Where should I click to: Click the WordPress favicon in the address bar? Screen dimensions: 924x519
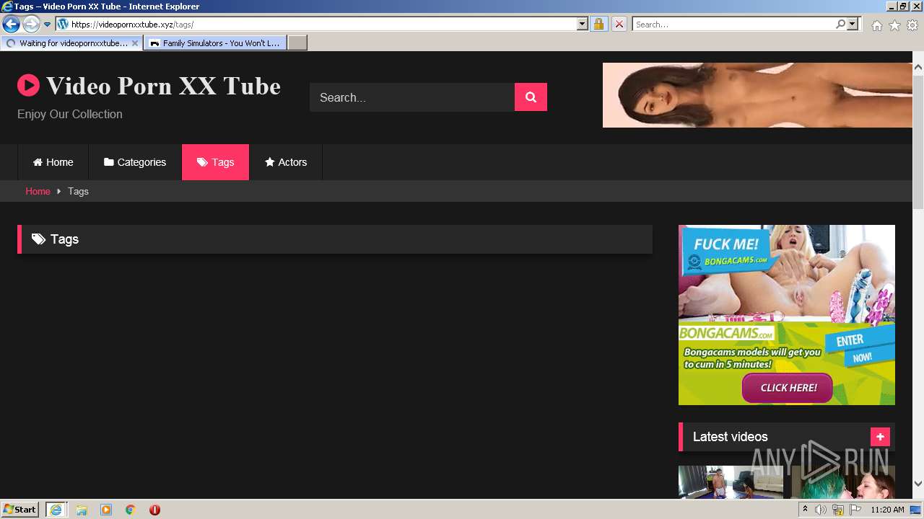[x=63, y=24]
